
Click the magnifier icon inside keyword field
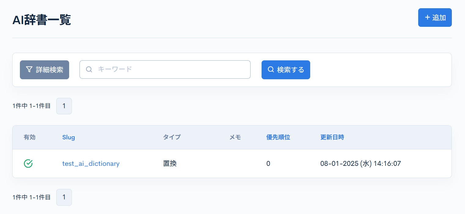pyautogui.click(x=89, y=70)
